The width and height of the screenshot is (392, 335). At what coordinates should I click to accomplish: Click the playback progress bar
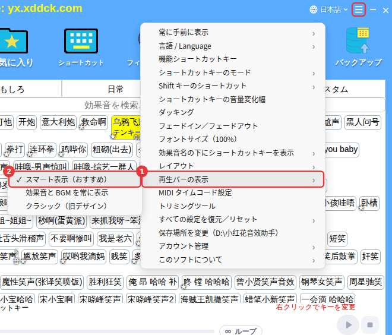coord(107,331)
